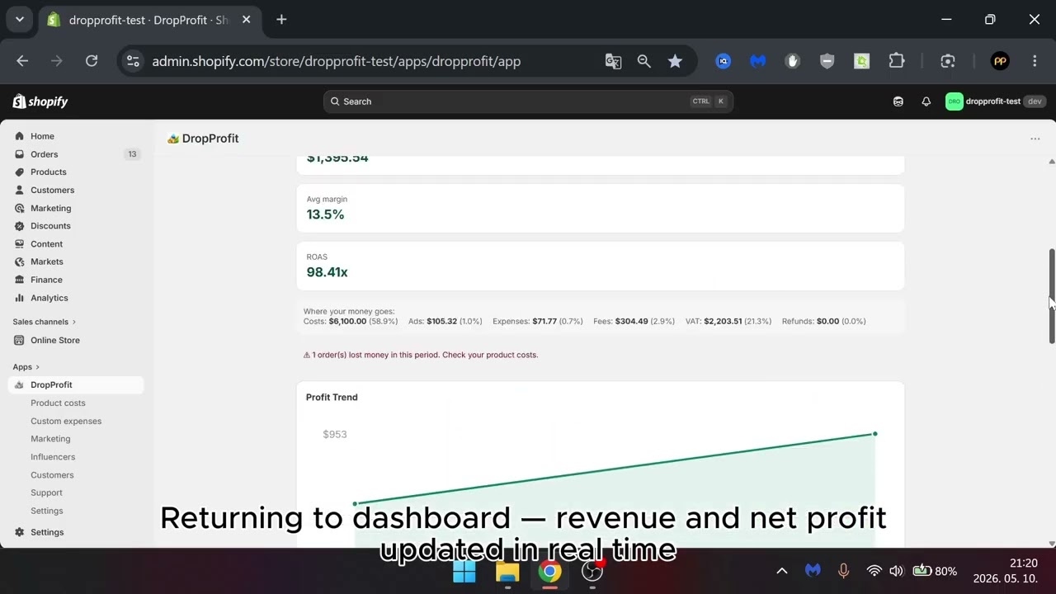Open File Explorer from taskbar
Viewport: 1056px width, 594px height.
click(x=507, y=572)
